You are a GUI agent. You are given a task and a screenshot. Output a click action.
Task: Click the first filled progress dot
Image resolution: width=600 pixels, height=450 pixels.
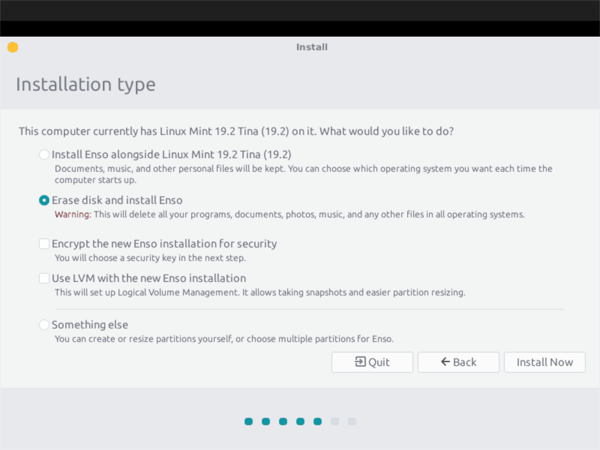[x=248, y=421]
